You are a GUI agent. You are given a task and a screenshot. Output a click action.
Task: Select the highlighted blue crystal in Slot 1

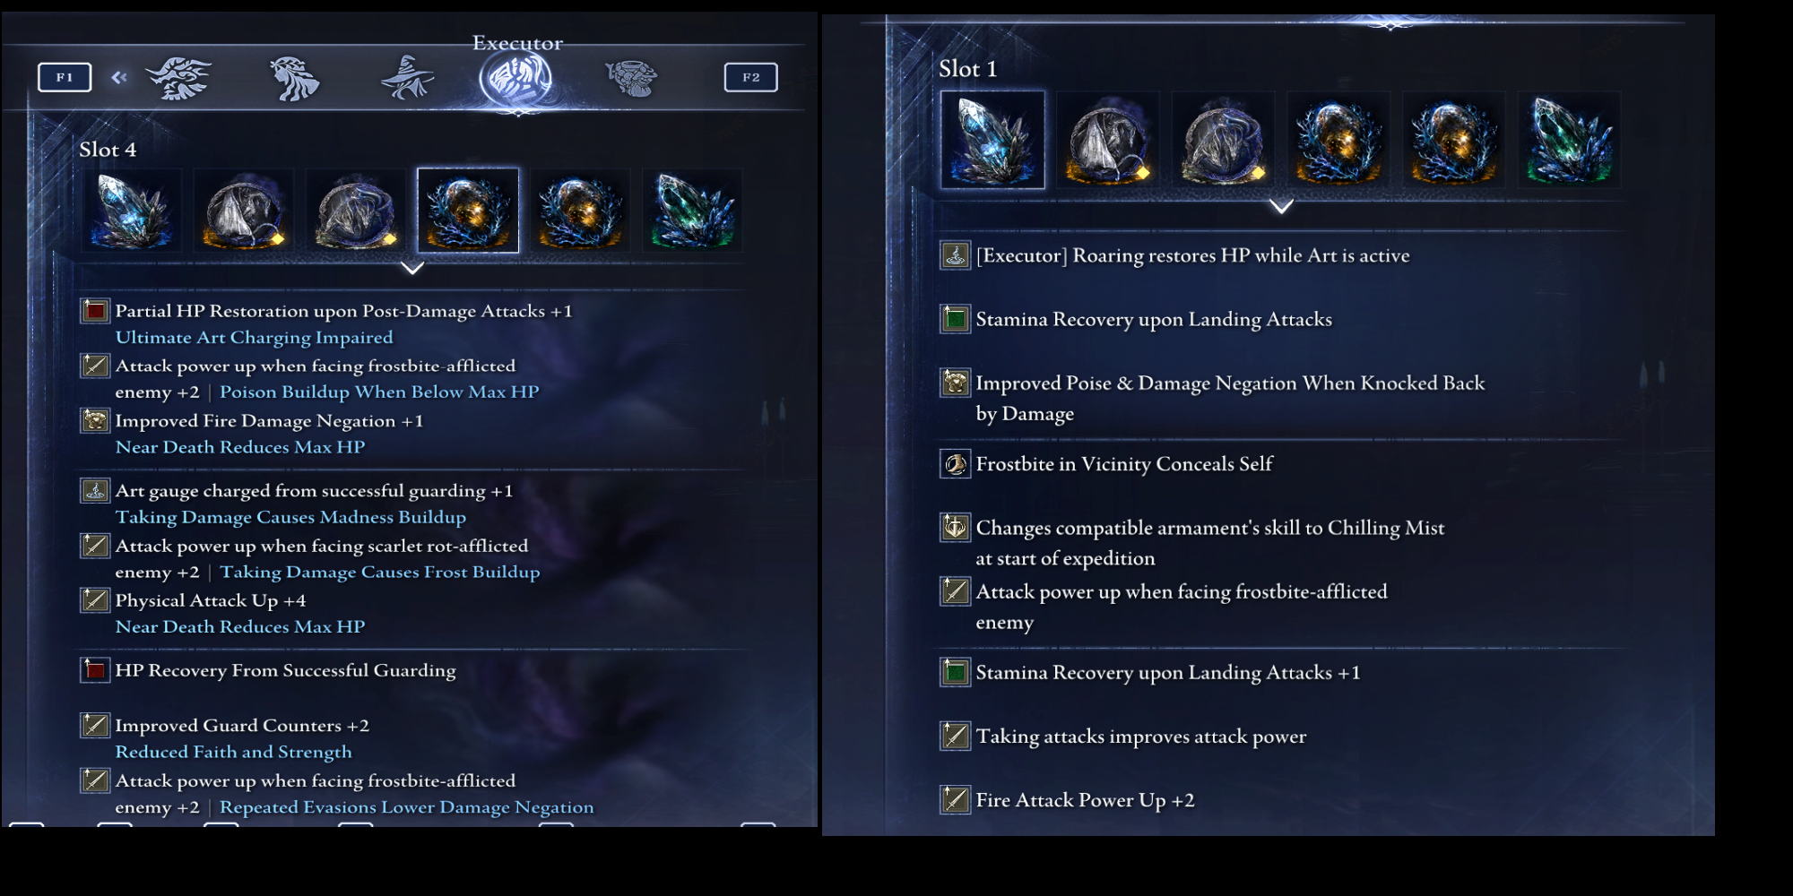click(x=992, y=140)
